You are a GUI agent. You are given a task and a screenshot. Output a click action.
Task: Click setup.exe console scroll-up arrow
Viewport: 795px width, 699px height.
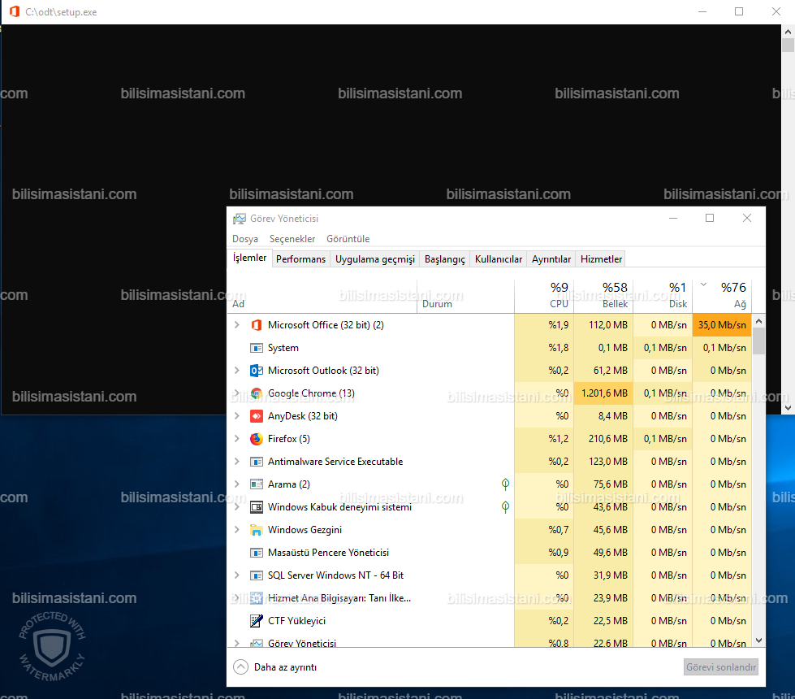pyautogui.click(x=788, y=32)
